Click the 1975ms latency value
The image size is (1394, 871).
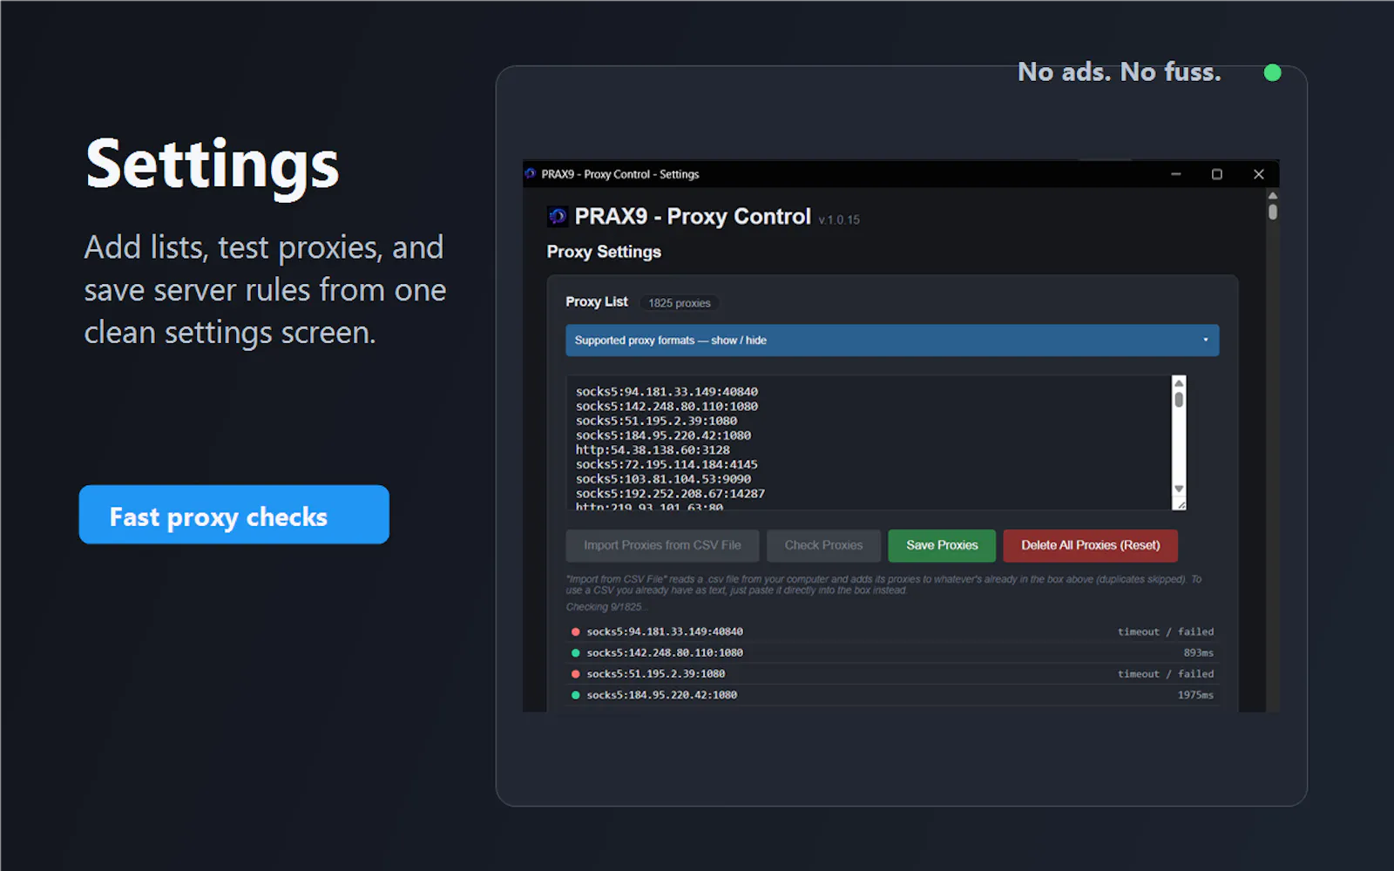coord(1195,695)
